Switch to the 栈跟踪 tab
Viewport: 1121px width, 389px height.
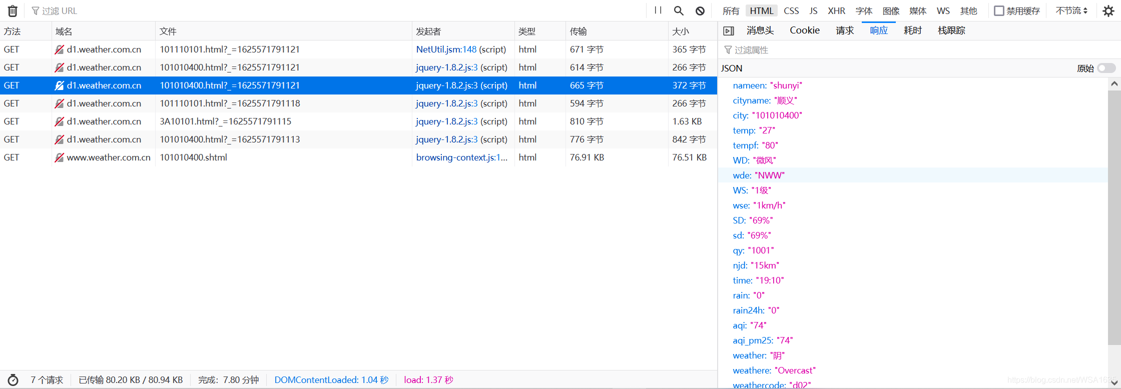point(951,30)
